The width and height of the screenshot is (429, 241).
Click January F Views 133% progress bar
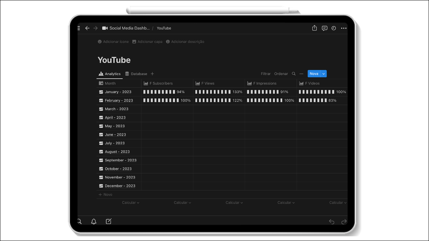click(x=213, y=92)
